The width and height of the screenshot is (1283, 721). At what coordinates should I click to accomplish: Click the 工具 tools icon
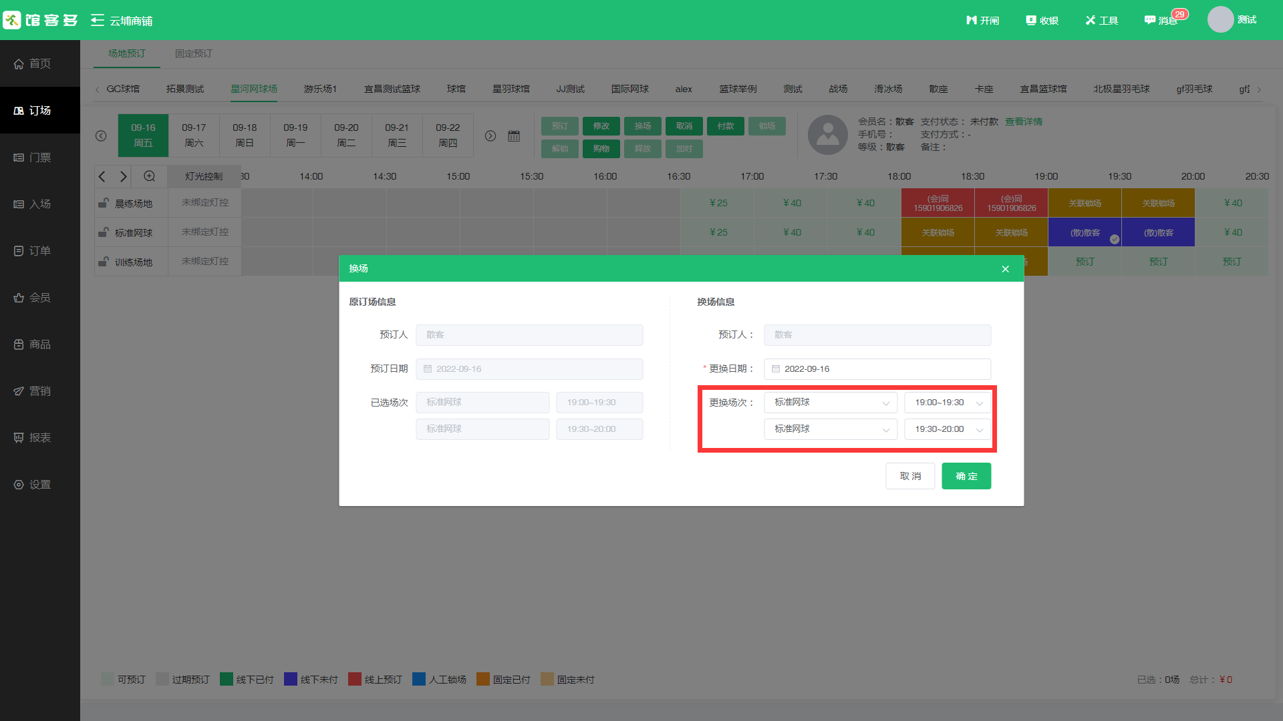1091,20
